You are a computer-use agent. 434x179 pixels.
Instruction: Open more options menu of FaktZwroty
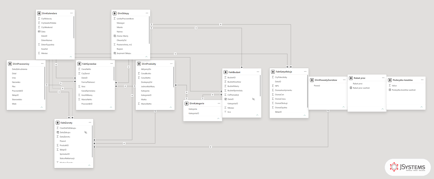pos(90,122)
